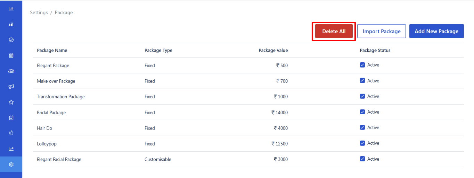The width and height of the screenshot is (474, 178).
Task: Toggle Active checkbox for Bridal Package
Action: pos(362,112)
